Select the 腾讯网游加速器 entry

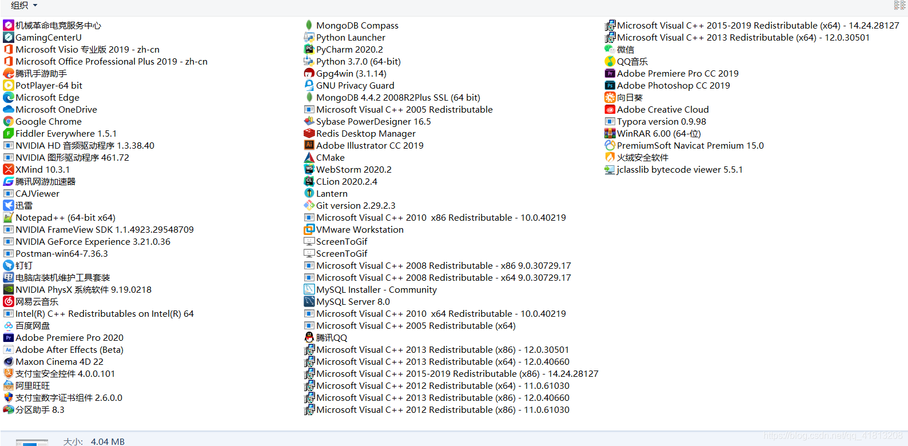39,181
